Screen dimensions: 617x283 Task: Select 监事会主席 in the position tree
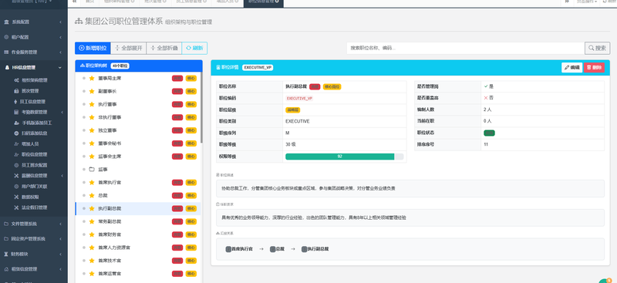(x=138, y=157)
